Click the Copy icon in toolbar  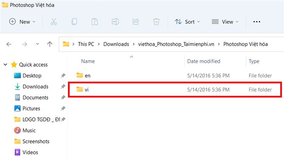74,22
